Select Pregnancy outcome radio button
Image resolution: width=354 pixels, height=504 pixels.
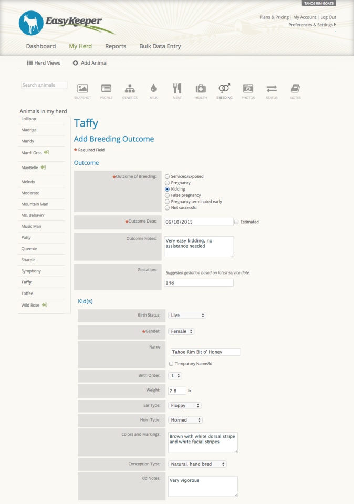pos(167,183)
